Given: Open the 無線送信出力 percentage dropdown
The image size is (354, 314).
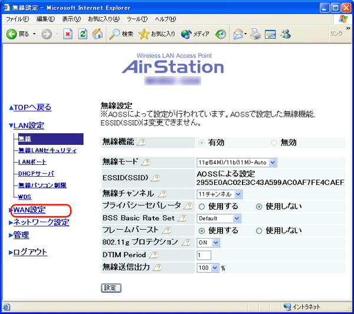Looking at the screenshot, I should pos(207,267).
